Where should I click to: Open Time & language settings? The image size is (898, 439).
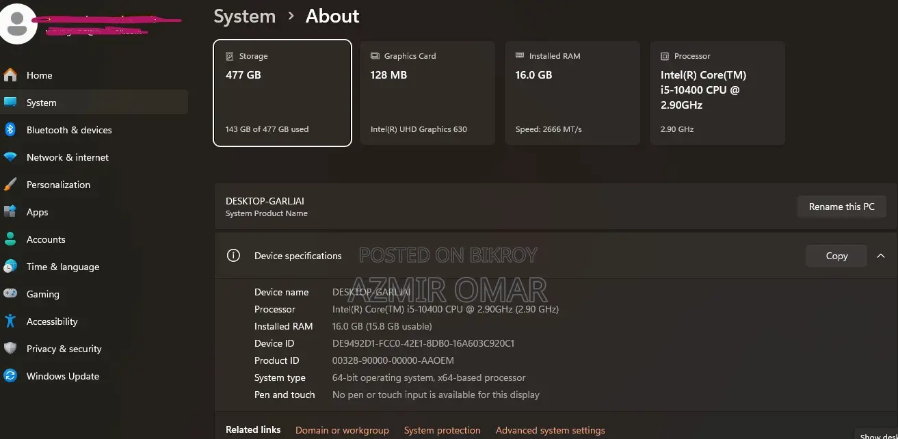coord(95,267)
